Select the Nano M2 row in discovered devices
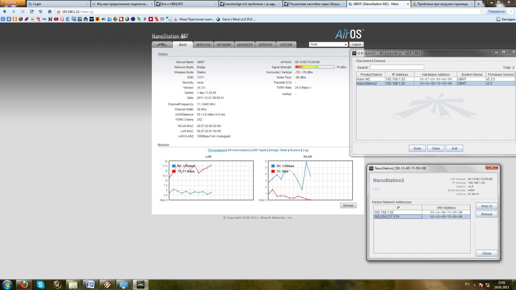 (435, 79)
